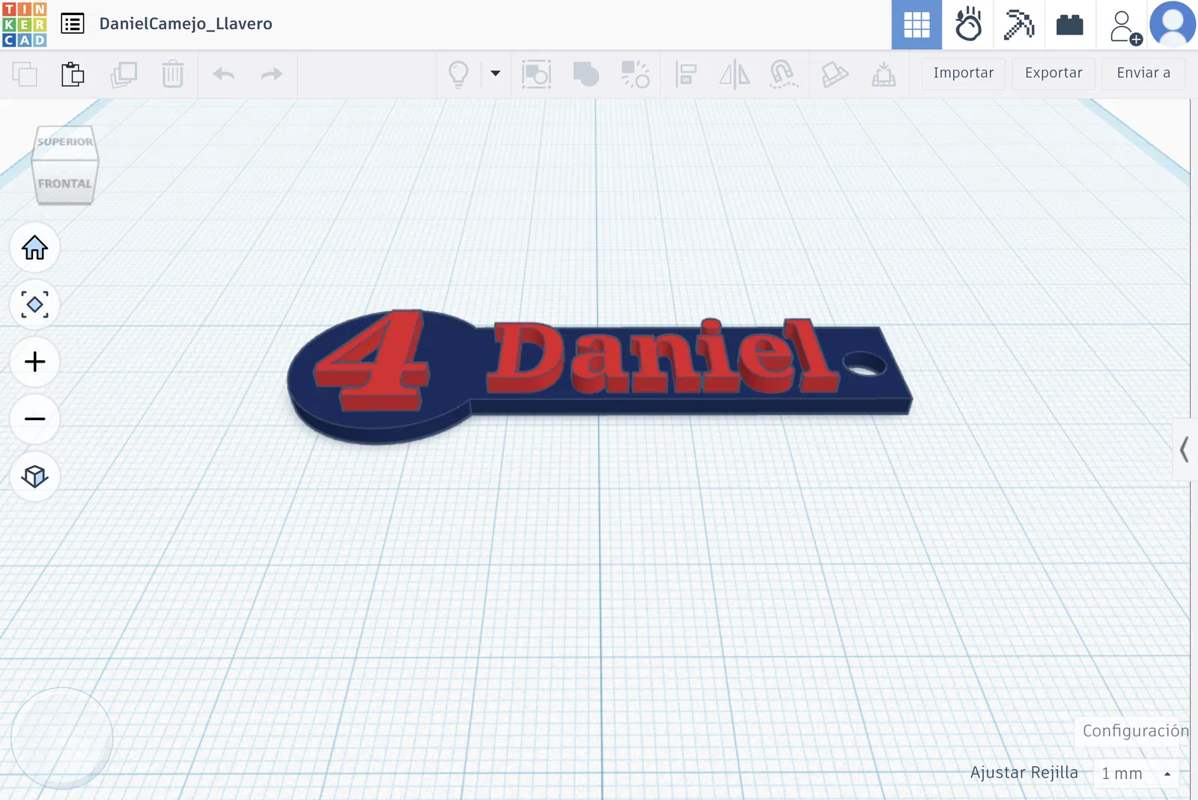Invite collaborators with the add-person icon

[x=1125, y=27]
